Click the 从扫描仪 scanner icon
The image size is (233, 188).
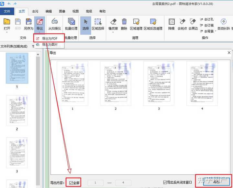click(x=55, y=21)
